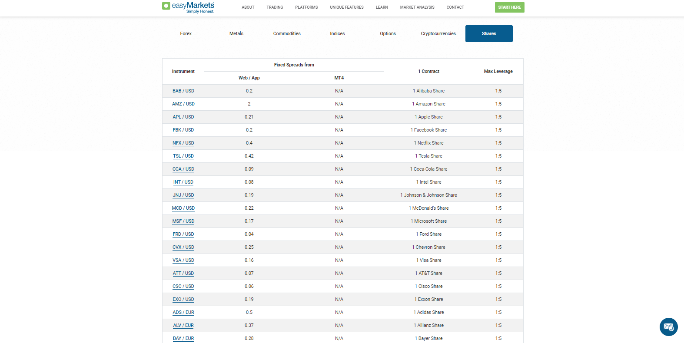The width and height of the screenshot is (684, 343).
Task: Open the UNIQUE FEATURES menu
Action: pyautogui.click(x=347, y=7)
